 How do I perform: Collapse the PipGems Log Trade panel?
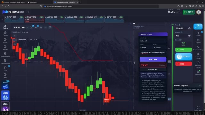200,86
